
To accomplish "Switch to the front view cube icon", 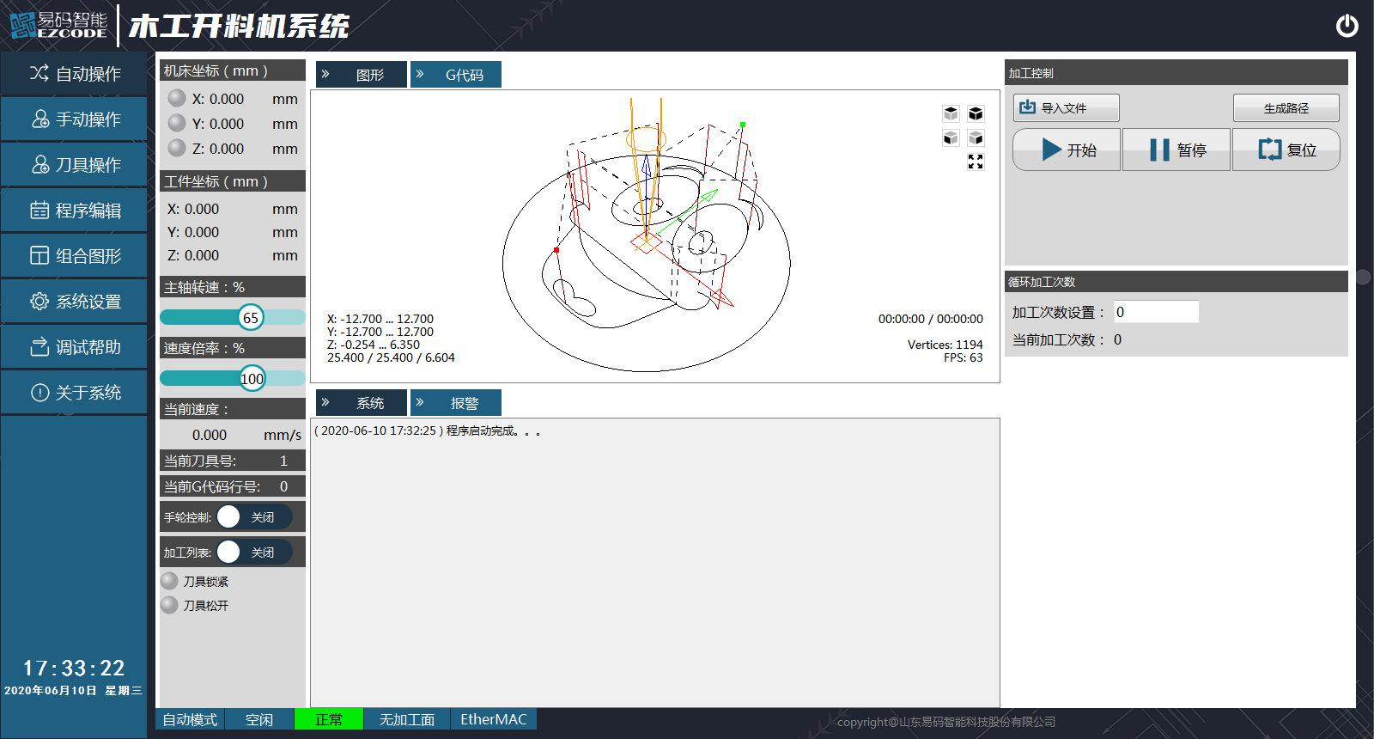I will tap(951, 138).
